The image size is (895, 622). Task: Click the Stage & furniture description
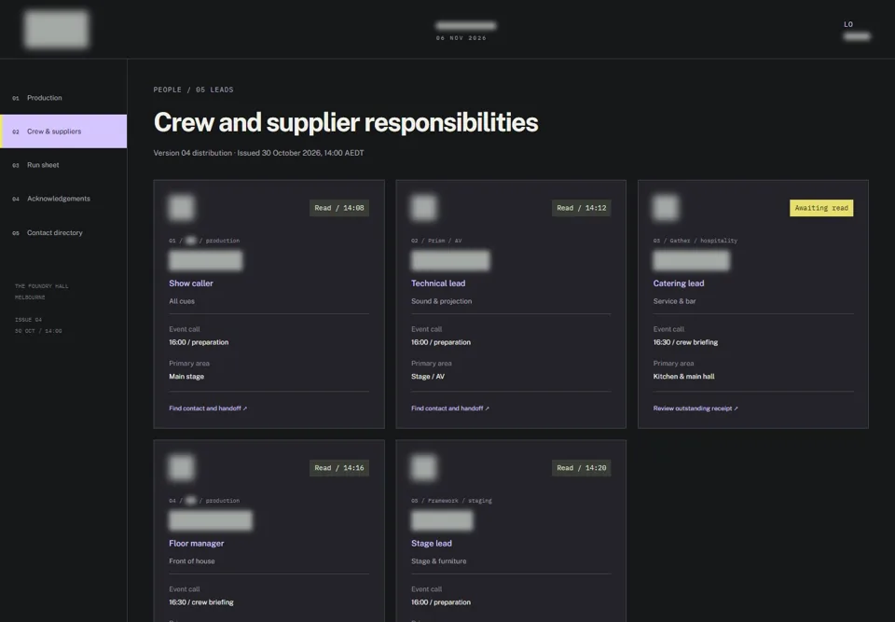point(438,560)
